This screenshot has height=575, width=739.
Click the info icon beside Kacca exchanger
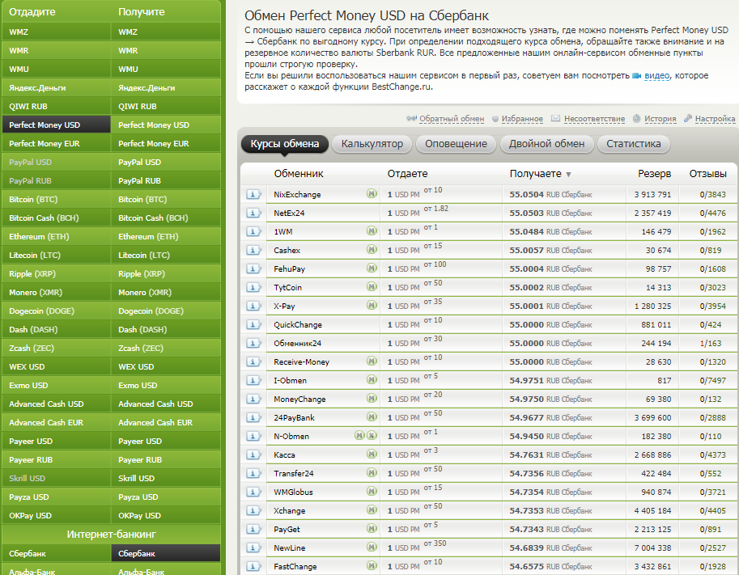coord(253,455)
